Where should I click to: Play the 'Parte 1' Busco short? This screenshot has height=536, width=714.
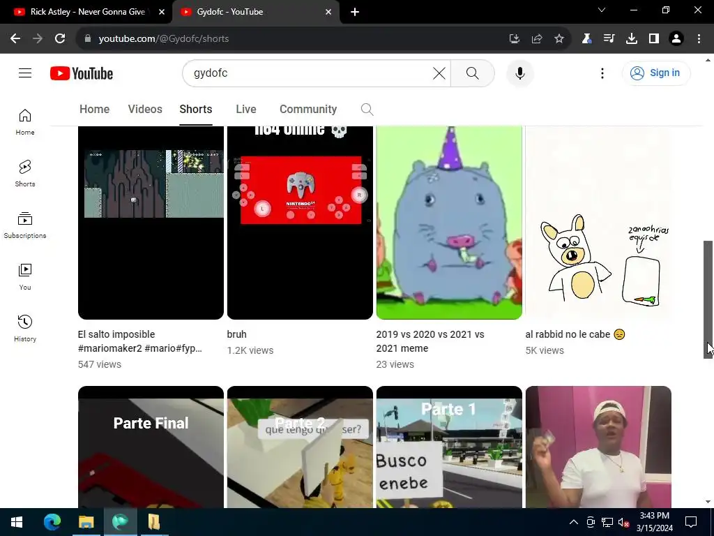click(449, 447)
